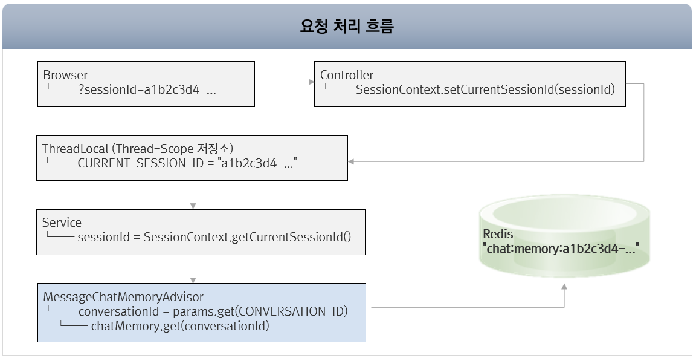The width and height of the screenshot is (696, 361).
Task: Click the chatMemory.get(conversationId) line
Action: click(180, 327)
